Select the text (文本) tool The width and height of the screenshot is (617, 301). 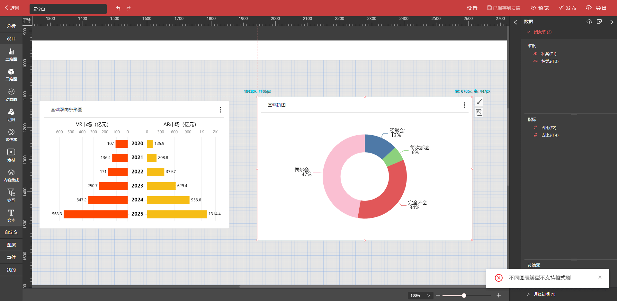(11, 216)
